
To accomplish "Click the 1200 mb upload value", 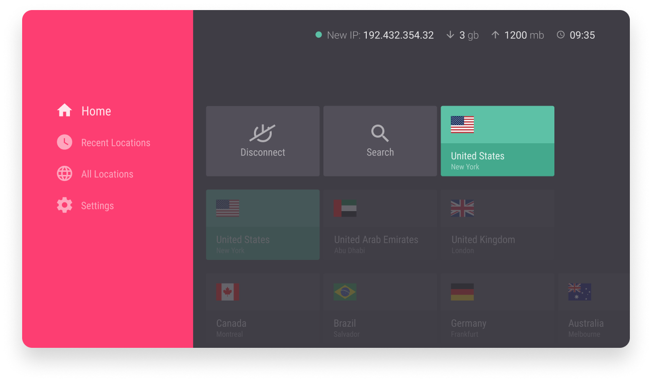I will [524, 35].
